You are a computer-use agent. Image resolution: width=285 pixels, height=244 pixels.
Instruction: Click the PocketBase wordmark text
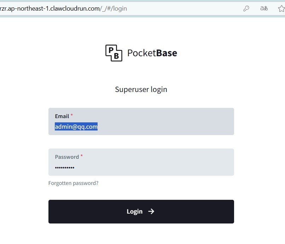[152, 53]
